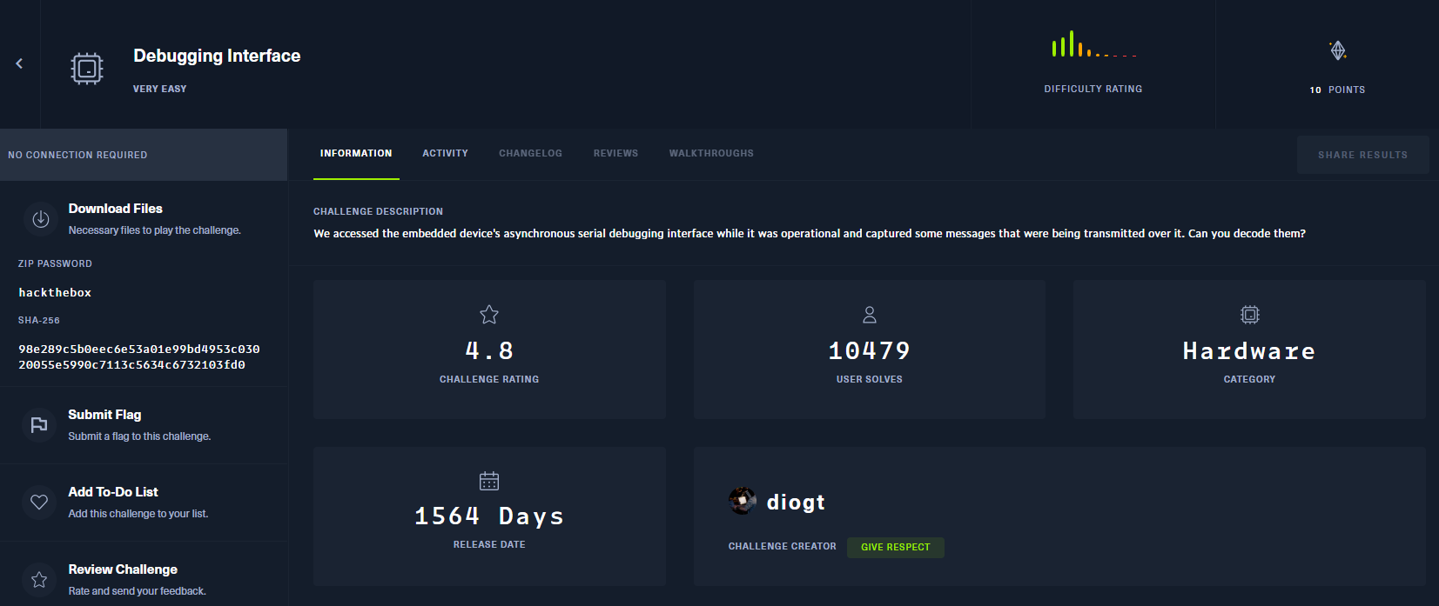Click the Submit Flag flag icon
The height and width of the screenshot is (606, 1439).
click(39, 425)
